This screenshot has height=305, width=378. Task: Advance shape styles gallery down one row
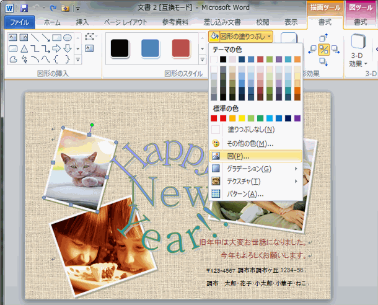click(202, 49)
